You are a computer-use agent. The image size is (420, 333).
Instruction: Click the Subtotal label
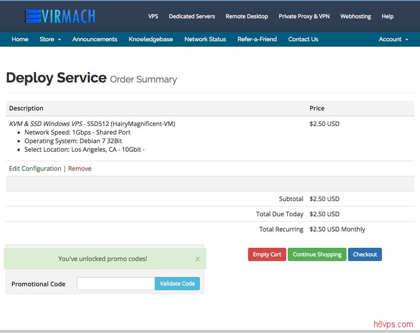(291, 199)
